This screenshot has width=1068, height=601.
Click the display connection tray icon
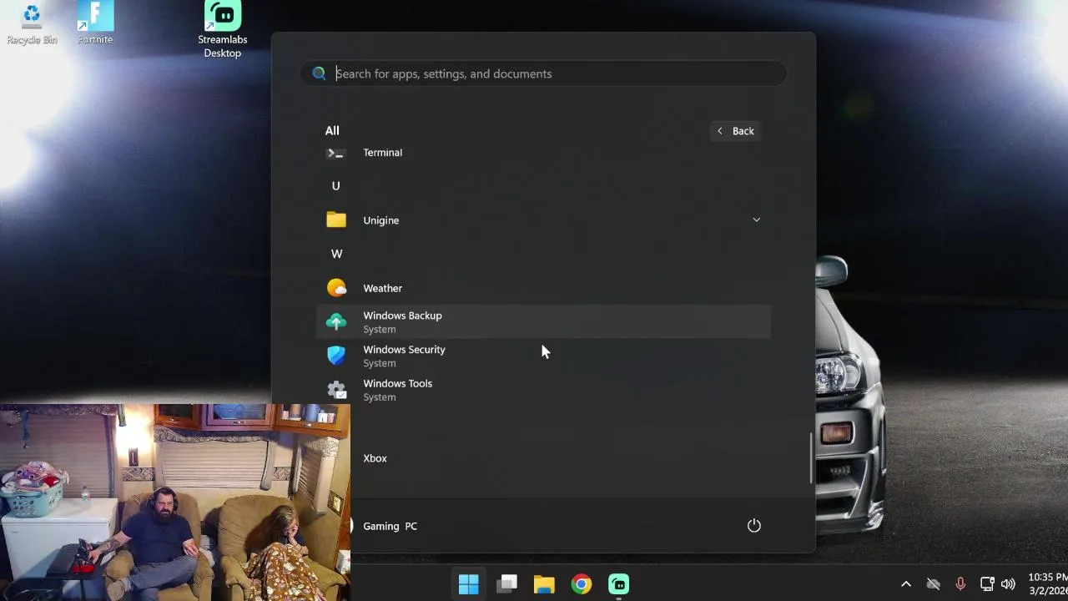(987, 584)
